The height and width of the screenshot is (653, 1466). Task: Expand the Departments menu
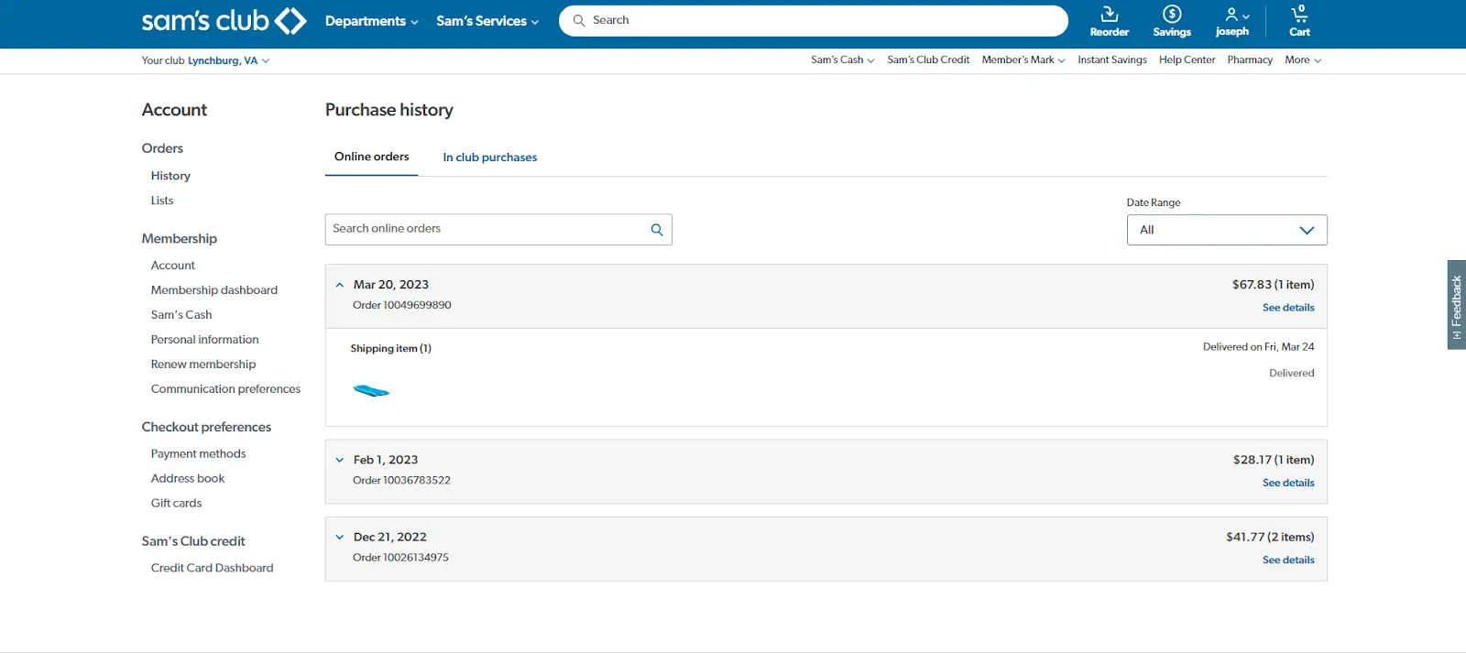(371, 21)
